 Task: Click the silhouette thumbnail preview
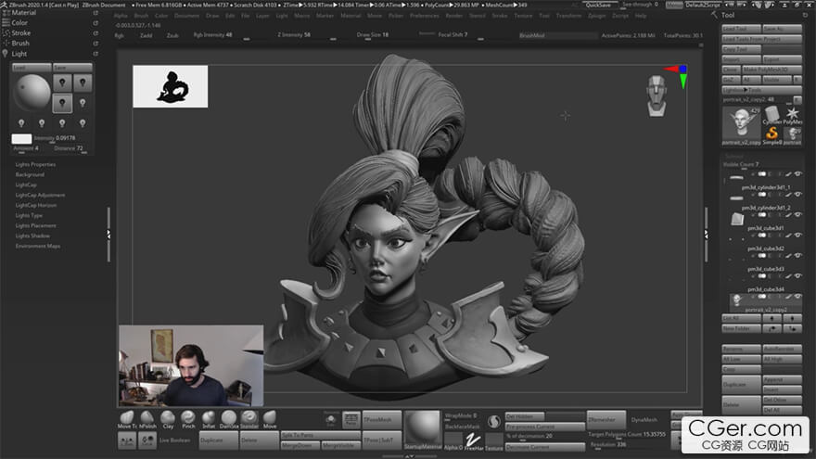click(171, 86)
